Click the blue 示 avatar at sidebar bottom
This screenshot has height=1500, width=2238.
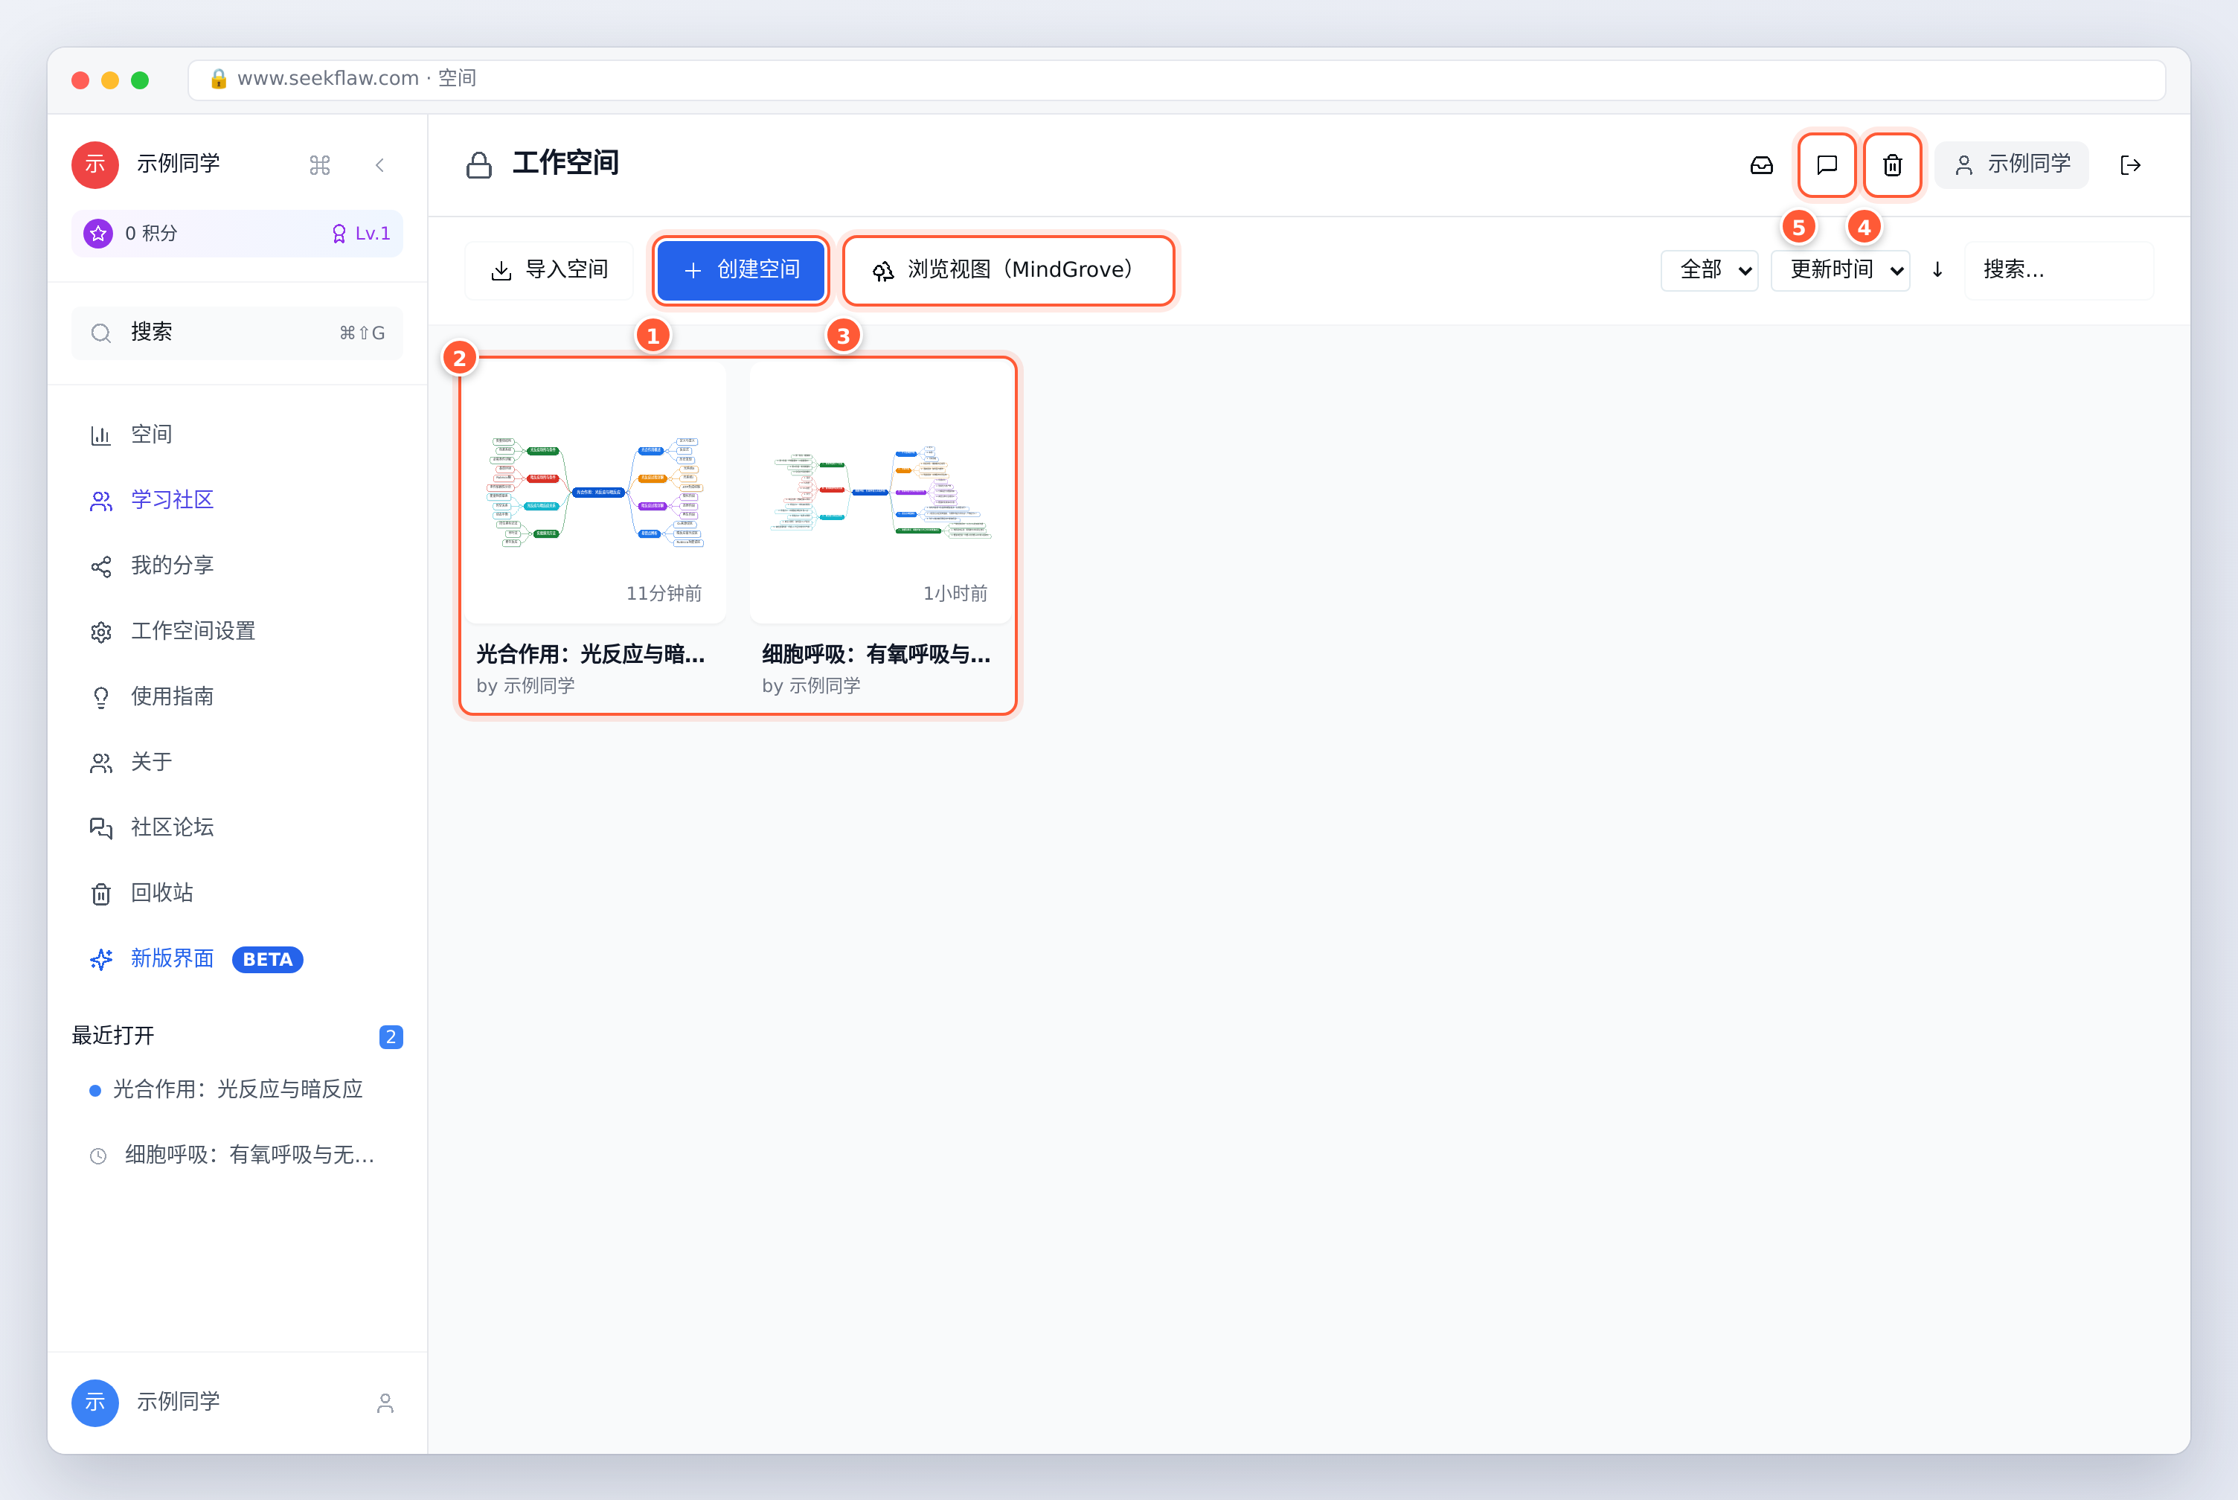96,1403
